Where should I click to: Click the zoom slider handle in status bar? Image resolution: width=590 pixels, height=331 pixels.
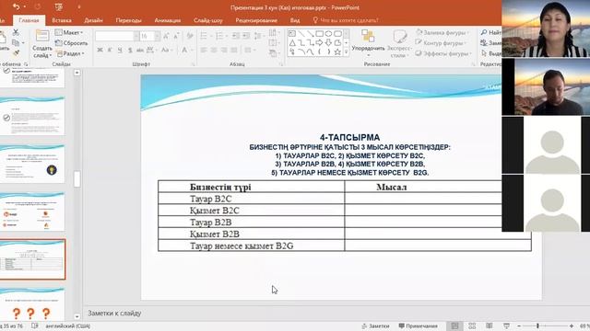point(537,325)
